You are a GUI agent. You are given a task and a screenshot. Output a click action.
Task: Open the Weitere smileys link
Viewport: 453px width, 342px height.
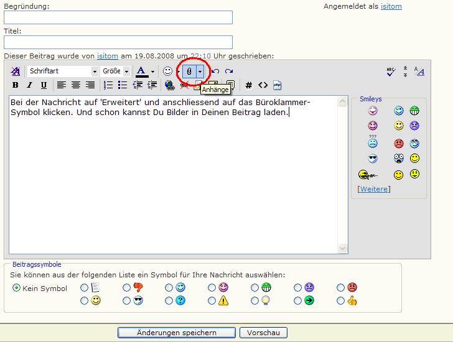pyautogui.click(x=374, y=189)
